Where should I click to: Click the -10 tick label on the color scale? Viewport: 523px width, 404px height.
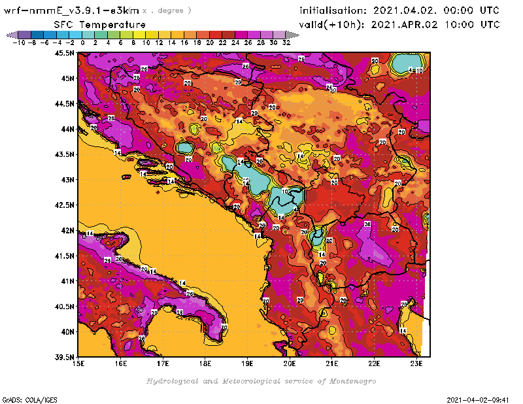19,42
